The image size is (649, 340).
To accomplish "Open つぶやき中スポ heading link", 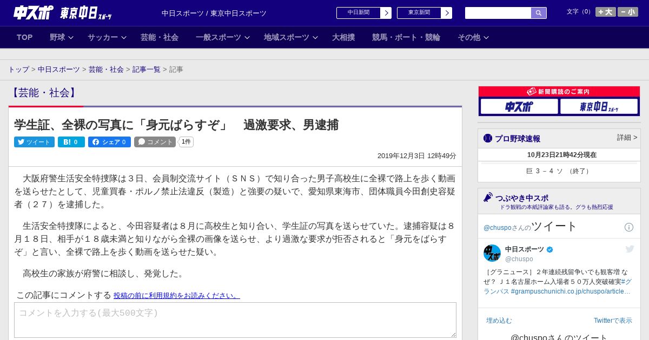I will [522, 198].
